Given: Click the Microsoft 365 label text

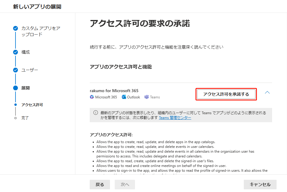Looking at the screenshot, I should pyautogui.click(x=106, y=97).
